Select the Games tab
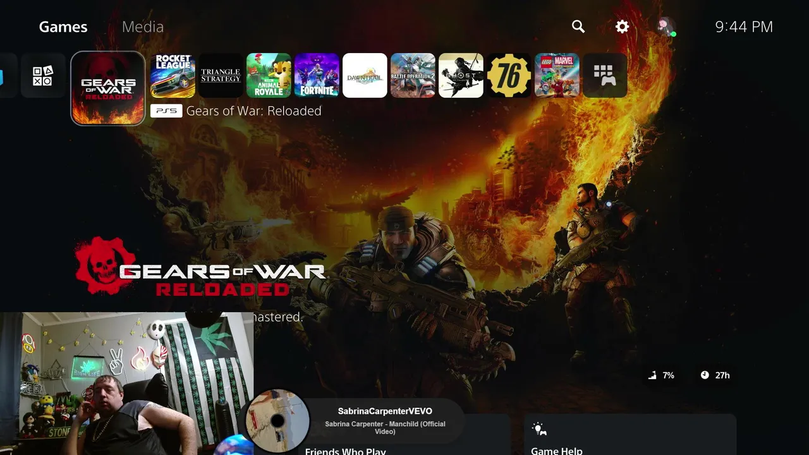Image resolution: width=809 pixels, height=455 pixels. (x=63, y=27)
